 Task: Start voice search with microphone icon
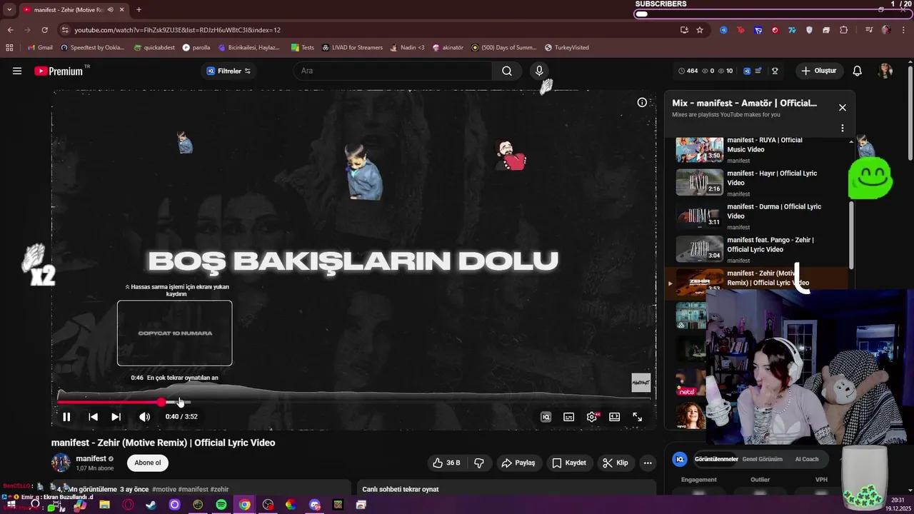[x=539, y=71]
